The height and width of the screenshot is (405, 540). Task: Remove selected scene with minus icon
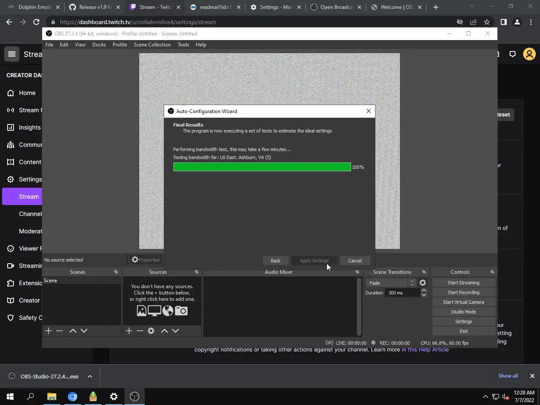(59, 331)
